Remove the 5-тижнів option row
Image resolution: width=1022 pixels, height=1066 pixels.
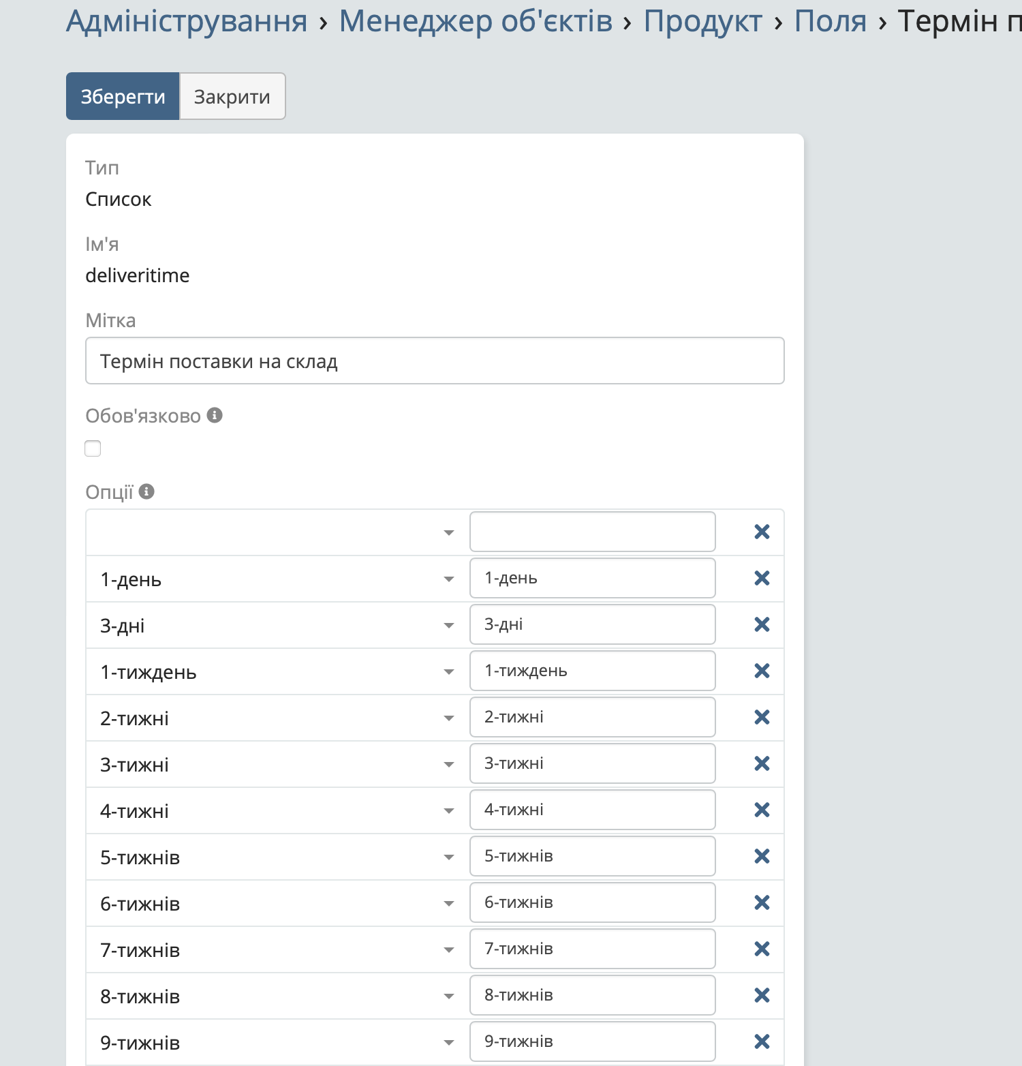tap(762, 857)
